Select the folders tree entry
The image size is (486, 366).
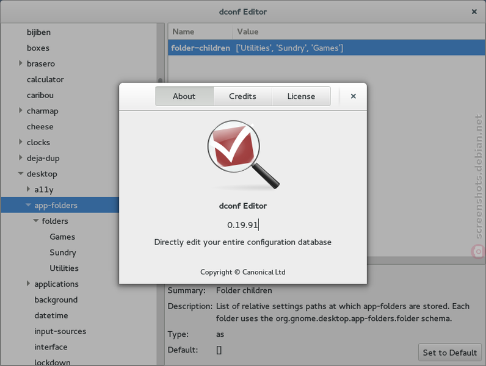55,221
